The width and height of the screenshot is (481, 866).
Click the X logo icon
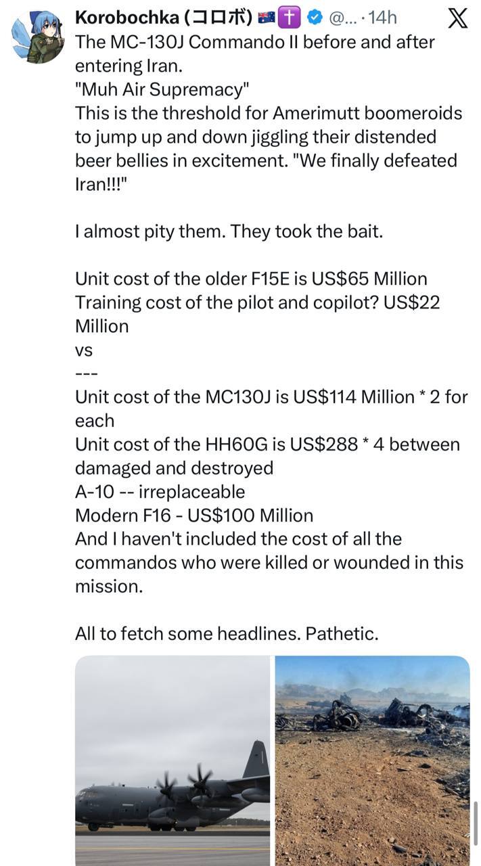[458, 18]
